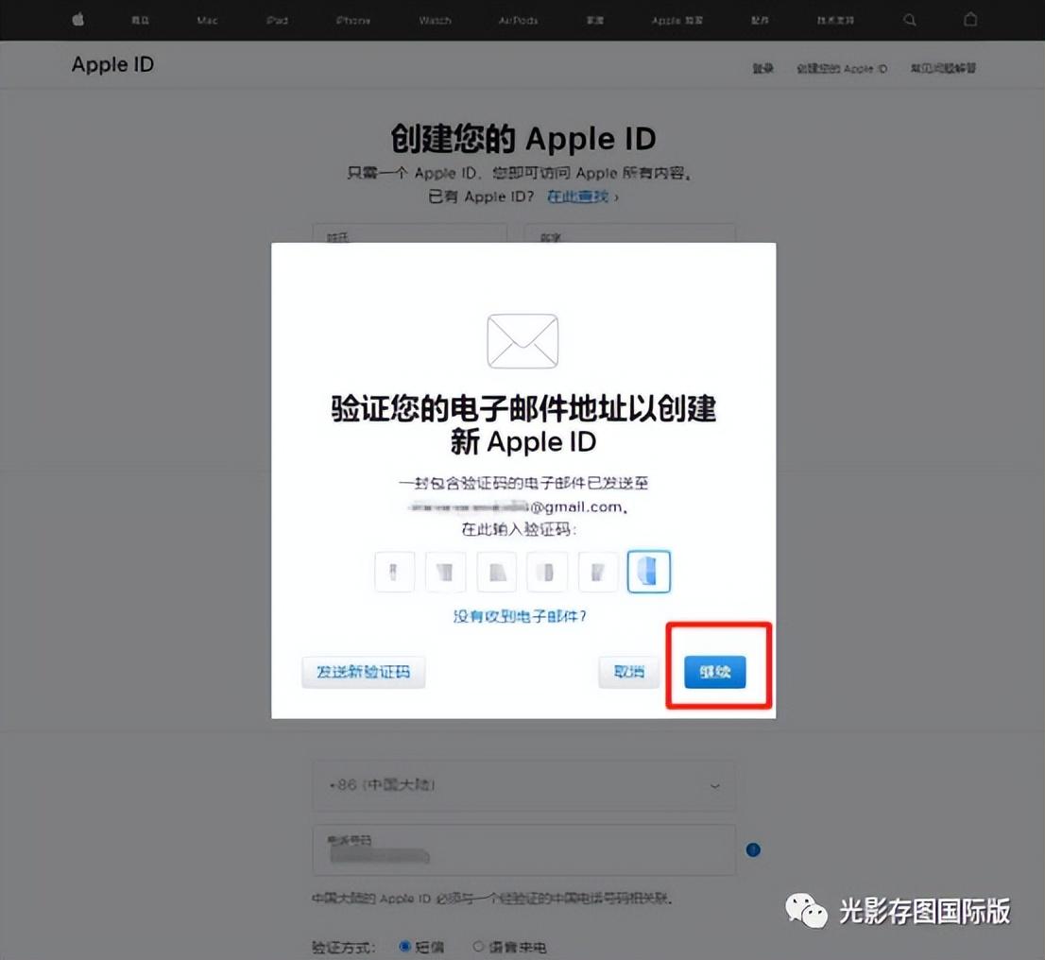Click the blue info icon beside the phone number field
1045x960 pixels.
pyautogui.click(x=753, y=850)
